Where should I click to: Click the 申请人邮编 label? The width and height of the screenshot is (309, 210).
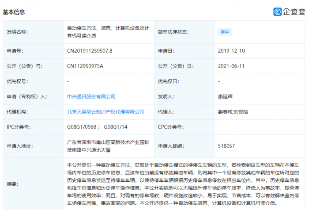[171, 146]
